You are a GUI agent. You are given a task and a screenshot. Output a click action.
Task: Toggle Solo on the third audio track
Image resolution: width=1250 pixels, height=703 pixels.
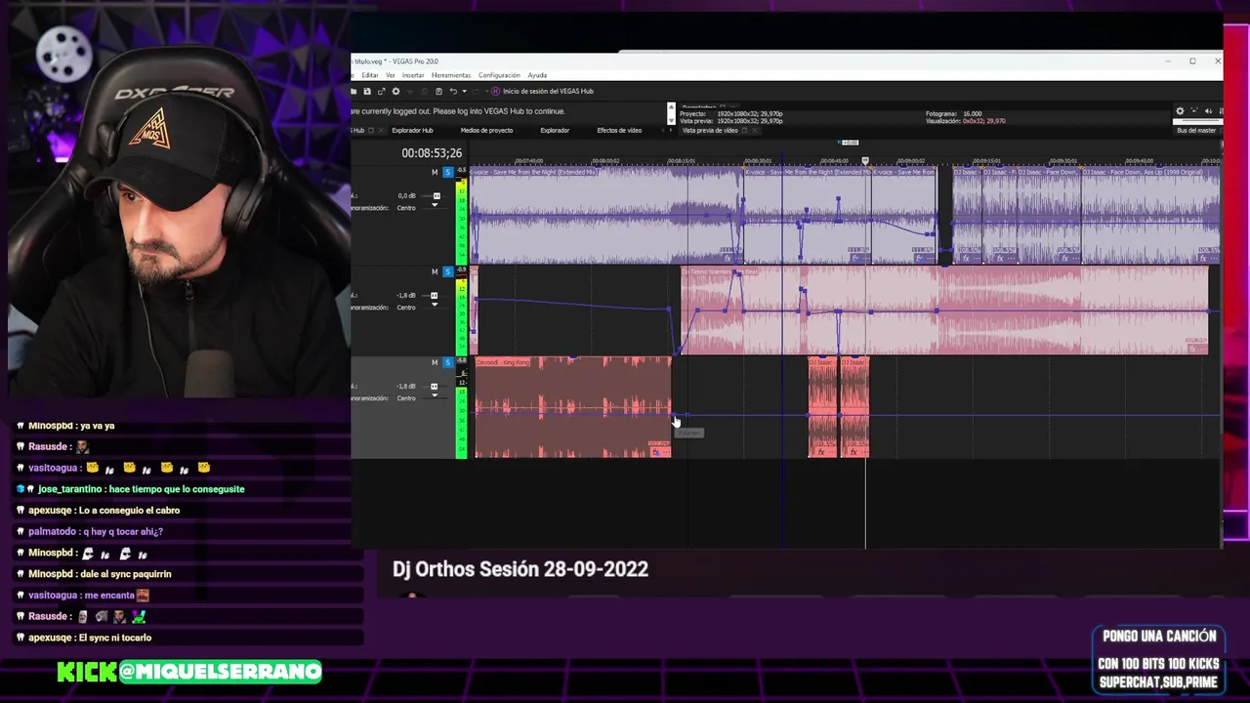(x=447, y=362)
